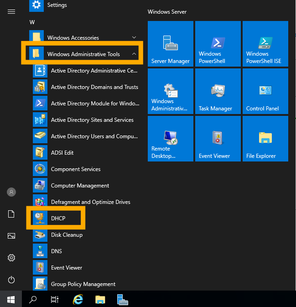The height and width of the screenshot is (307, 296).
Task: Launch Group Policy Management icon
Action: pos(40,284)
